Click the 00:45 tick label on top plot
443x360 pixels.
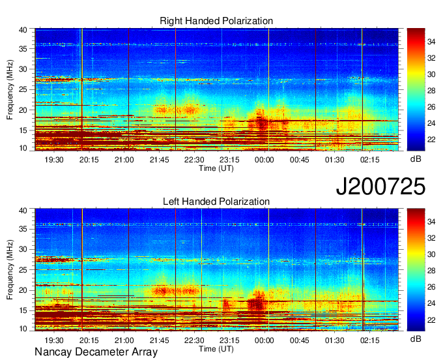click(300, 160)
